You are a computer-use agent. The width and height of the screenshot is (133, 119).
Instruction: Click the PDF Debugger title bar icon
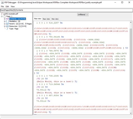click(x=2, y=3)
